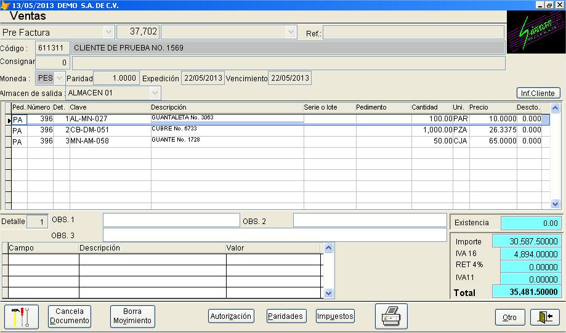Image resolution: width=566 pixels, height=333 pixels.
Task: Open the Impuestos button
Action: point(335,316)
